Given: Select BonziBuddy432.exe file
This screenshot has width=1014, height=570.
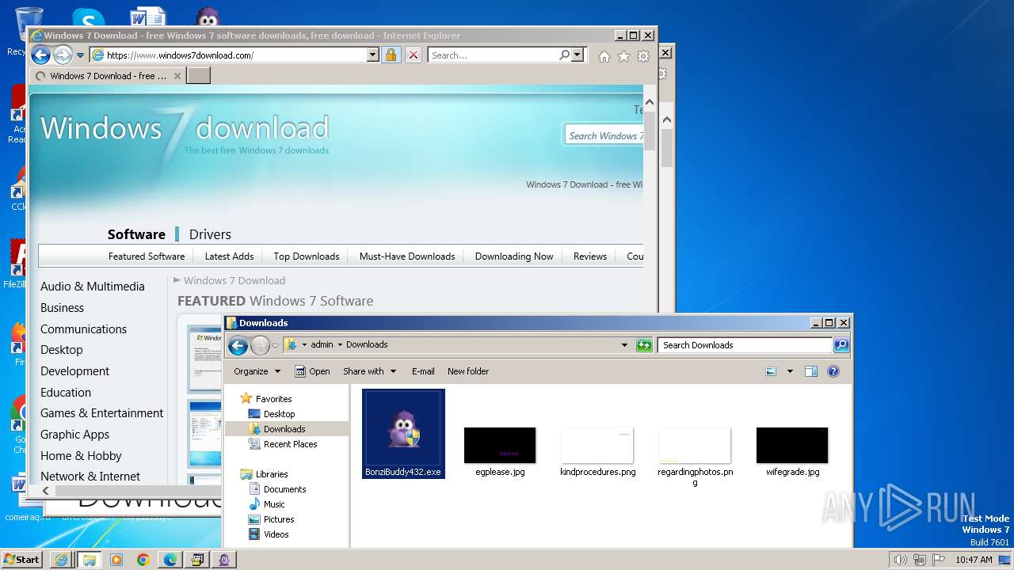Looking at the screenshot, I should pos(403,433).
